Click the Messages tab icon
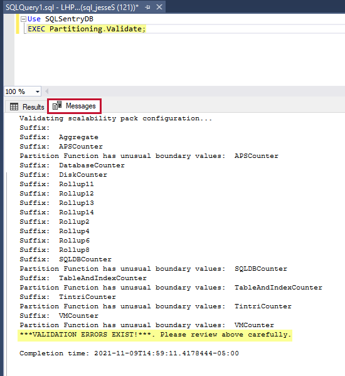 pyautogui.click(x=57, y=105)
